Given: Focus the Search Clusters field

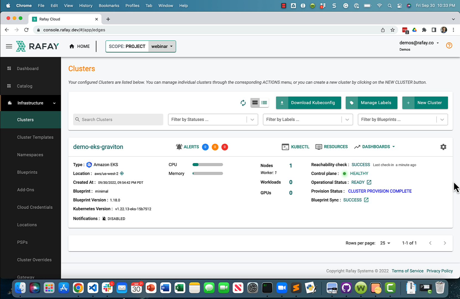Looking at the screenshot, I should pos(118,119).
